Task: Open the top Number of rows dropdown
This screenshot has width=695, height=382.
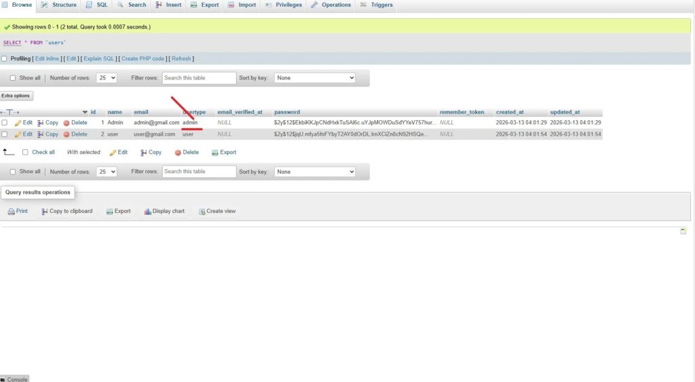Action: coord(107,78)
